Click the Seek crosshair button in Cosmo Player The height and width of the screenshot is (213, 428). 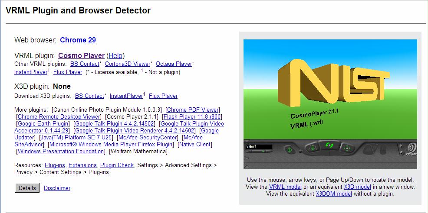(290, 150)
